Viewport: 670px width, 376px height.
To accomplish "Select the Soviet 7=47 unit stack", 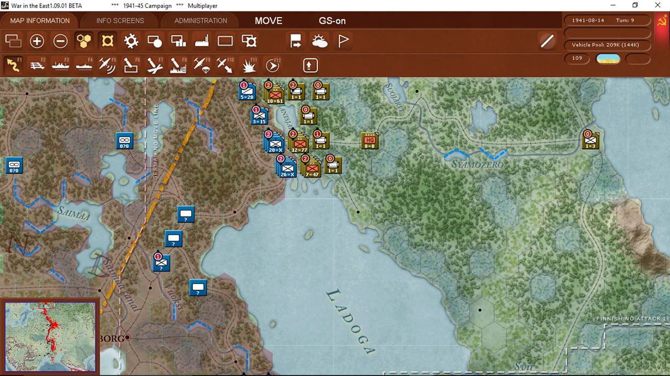I will (x=311, y=167).
